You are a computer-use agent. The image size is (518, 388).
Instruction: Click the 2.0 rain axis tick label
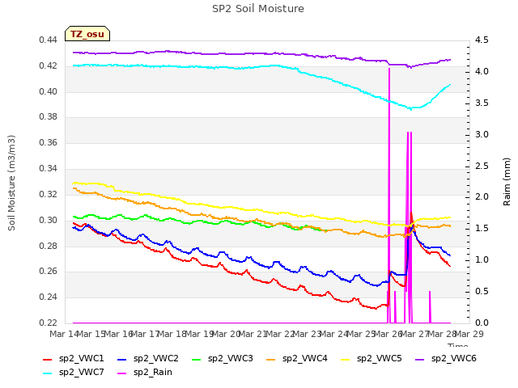point(482,197)
